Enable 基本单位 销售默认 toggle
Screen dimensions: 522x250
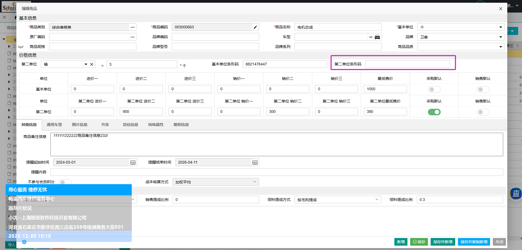tap(483, 89)
